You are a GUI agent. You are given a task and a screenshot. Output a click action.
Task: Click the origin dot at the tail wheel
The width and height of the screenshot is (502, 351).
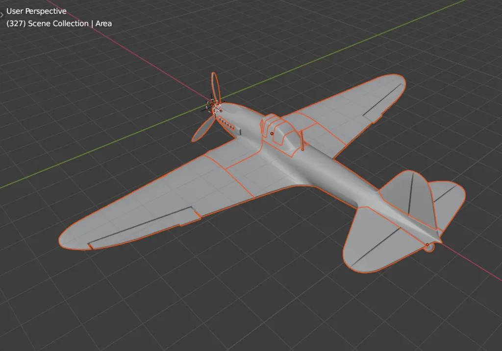(427, 244)
